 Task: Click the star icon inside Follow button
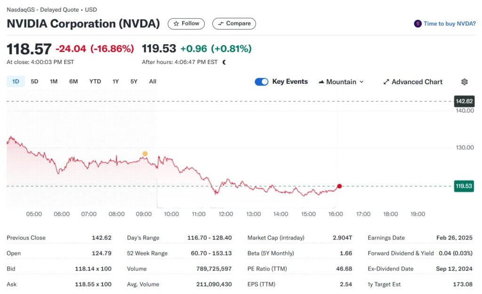pyautogui.click(x=177, y=24)
